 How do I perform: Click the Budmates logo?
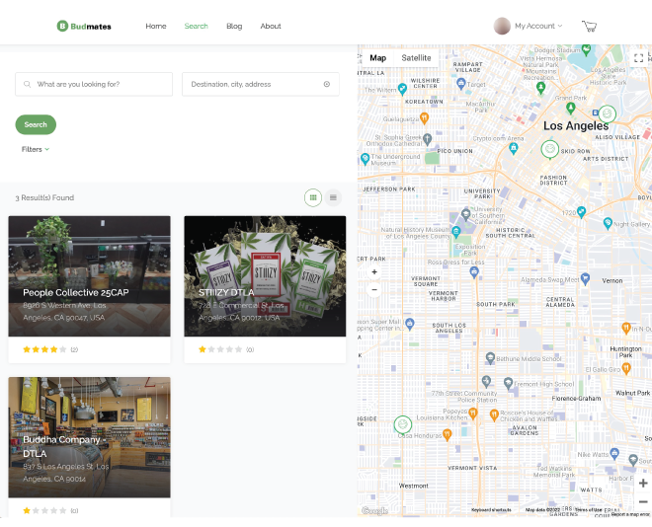click(x=84, y=27)
